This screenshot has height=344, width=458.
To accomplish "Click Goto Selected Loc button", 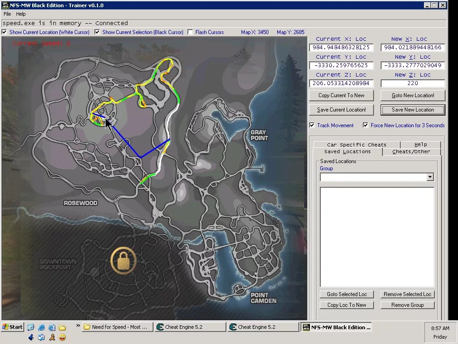I will 347,294.
